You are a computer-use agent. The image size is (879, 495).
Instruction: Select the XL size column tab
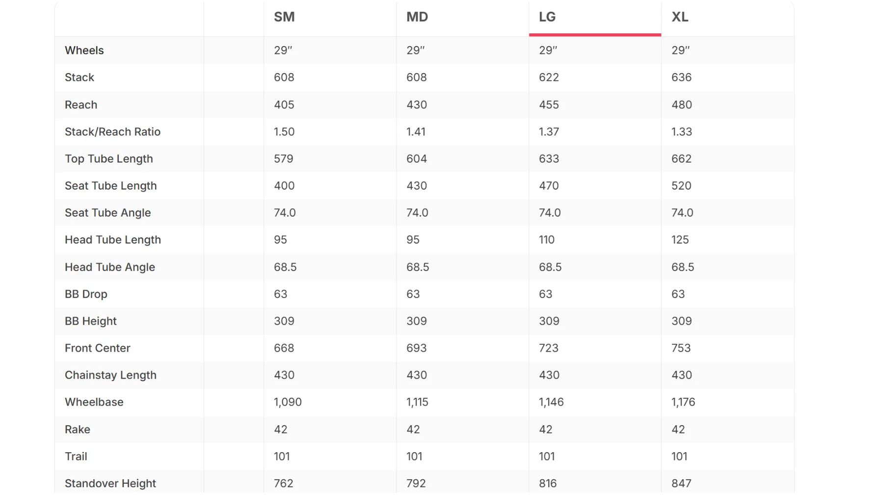tap(727, 18)
